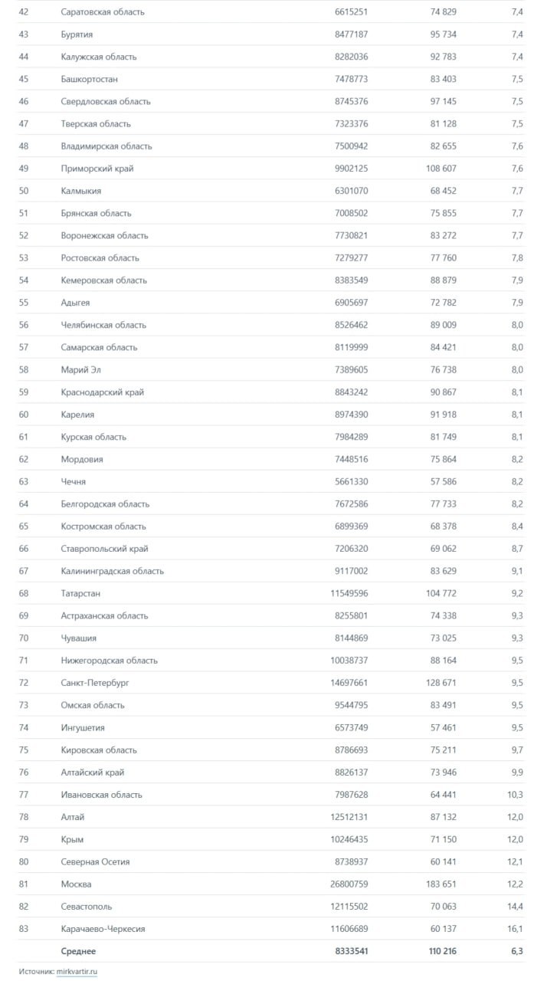Select the Карачаево-Черкесия ratio 16,1
The image size is (547, 981).
tap(515, 928)
